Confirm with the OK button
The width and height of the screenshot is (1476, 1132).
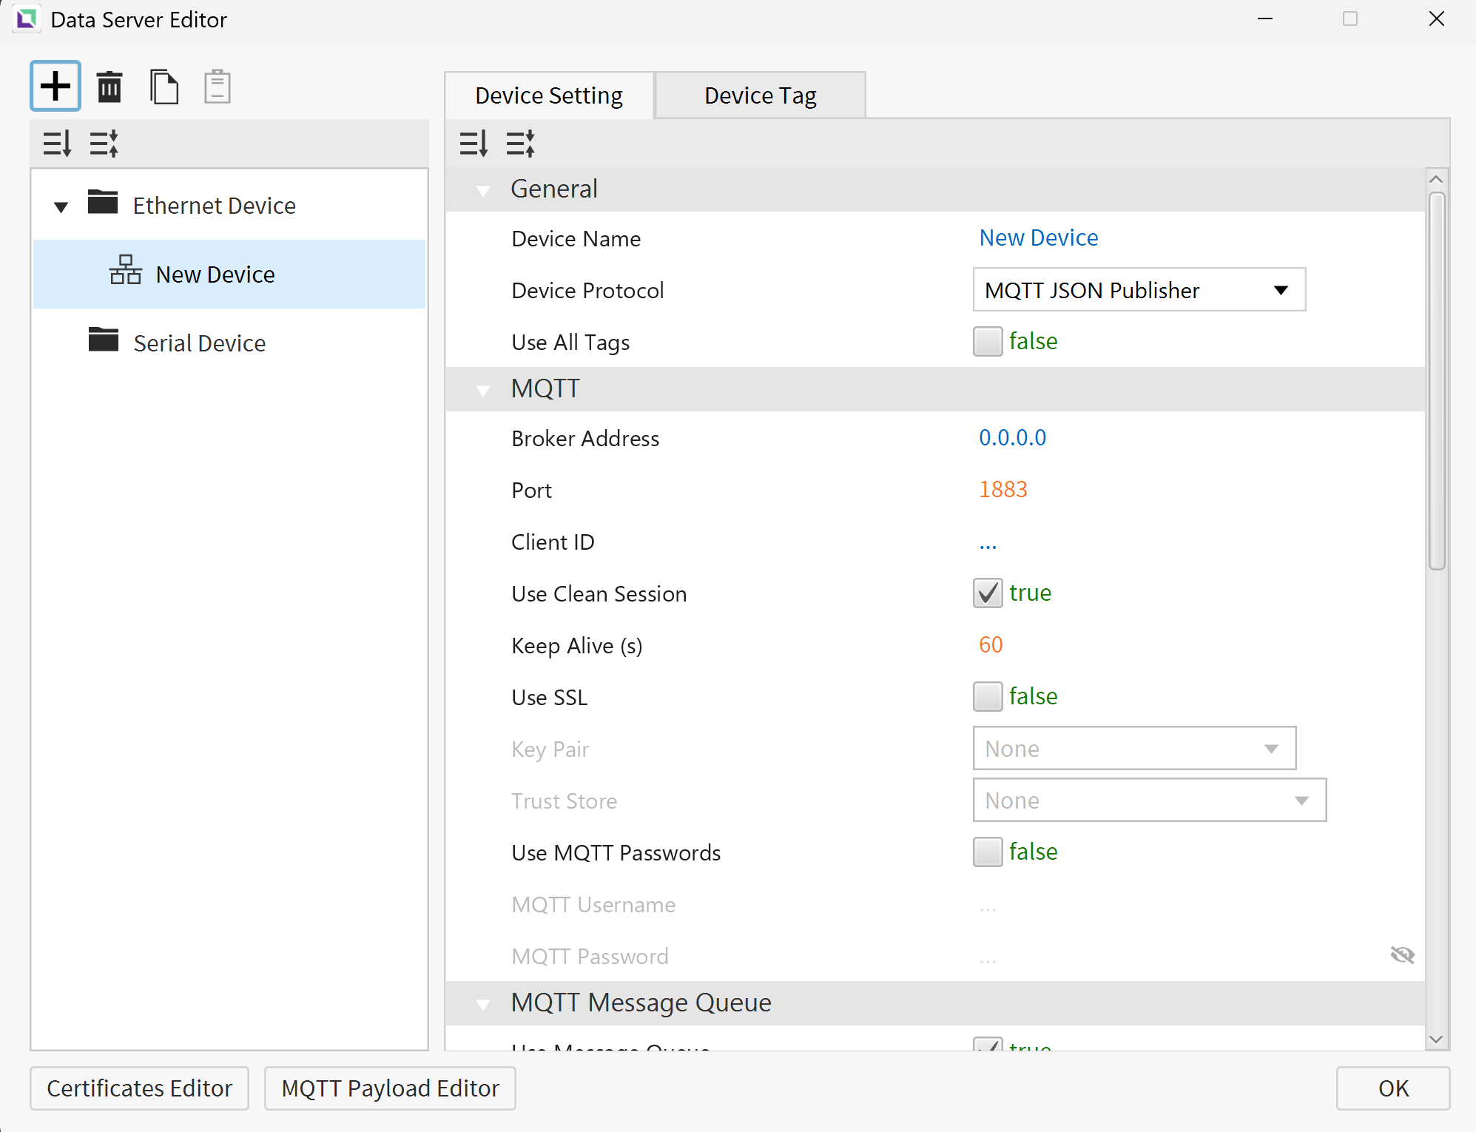[x=1393, y=1088]
